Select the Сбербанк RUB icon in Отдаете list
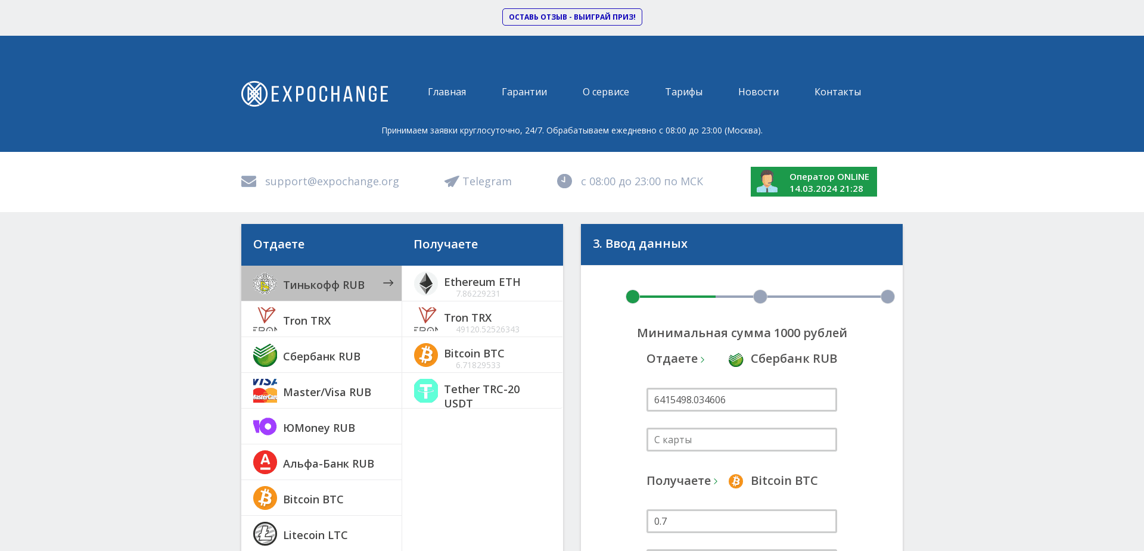The width and height of the screenshot is (1144, 551). click(265, 355)
